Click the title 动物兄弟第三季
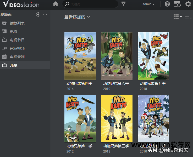193x157 pixels. click(x=116, y=146)
